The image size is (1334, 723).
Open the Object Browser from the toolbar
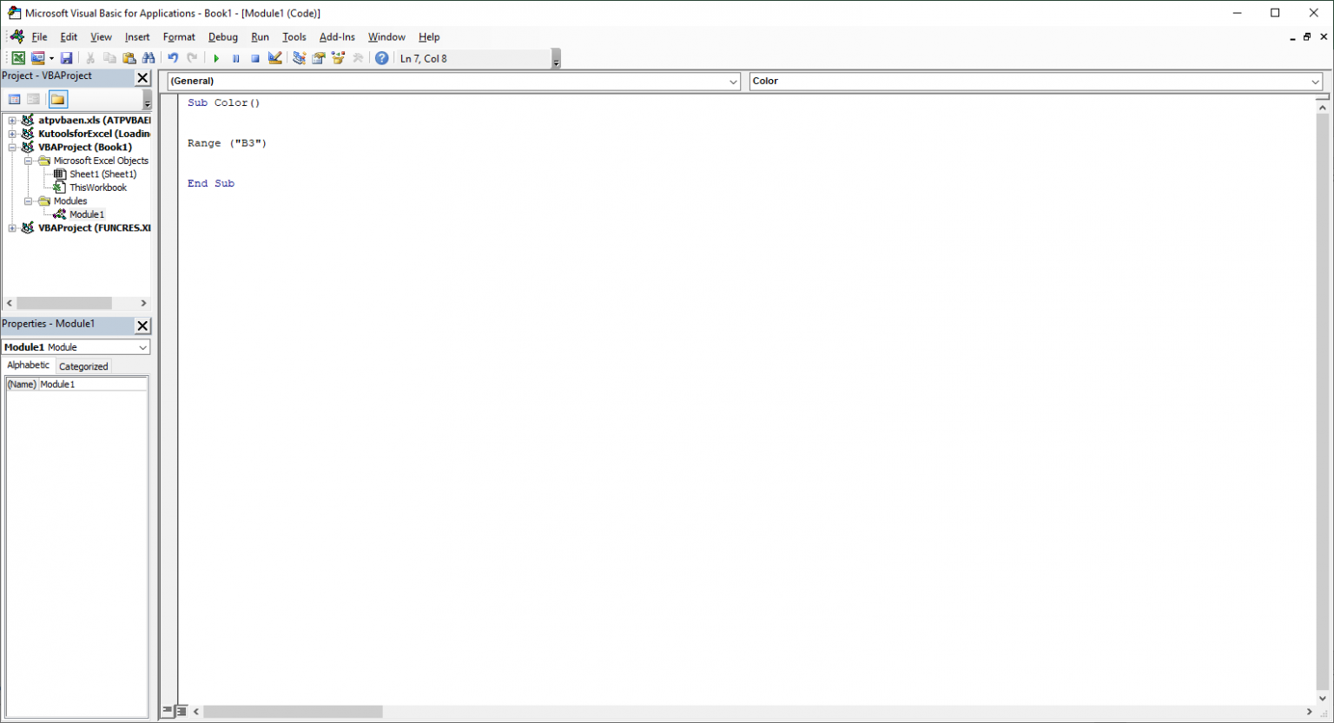pos(338,57)
